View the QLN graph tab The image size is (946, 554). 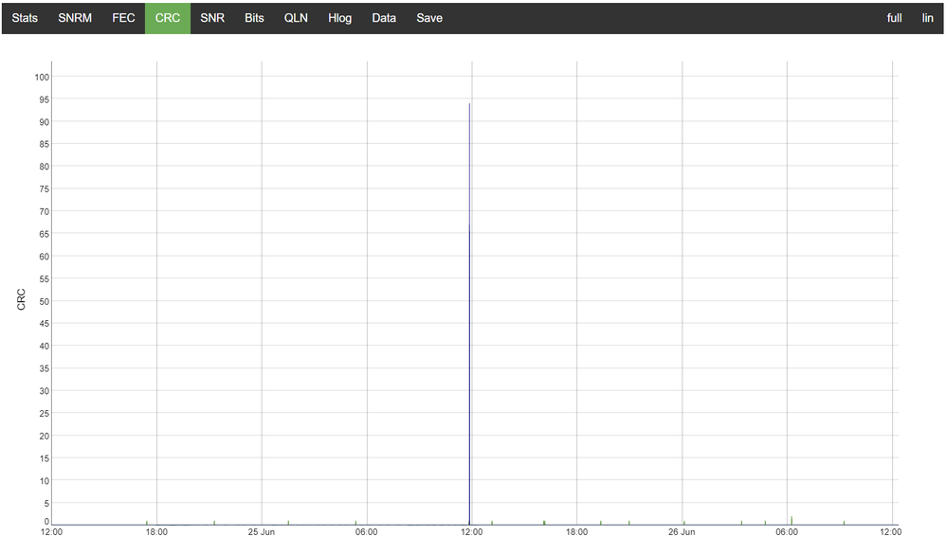coord(296,18)
